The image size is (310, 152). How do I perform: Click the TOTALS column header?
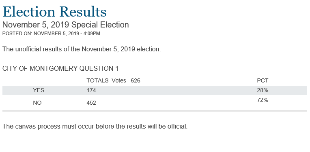coord(97,80)
